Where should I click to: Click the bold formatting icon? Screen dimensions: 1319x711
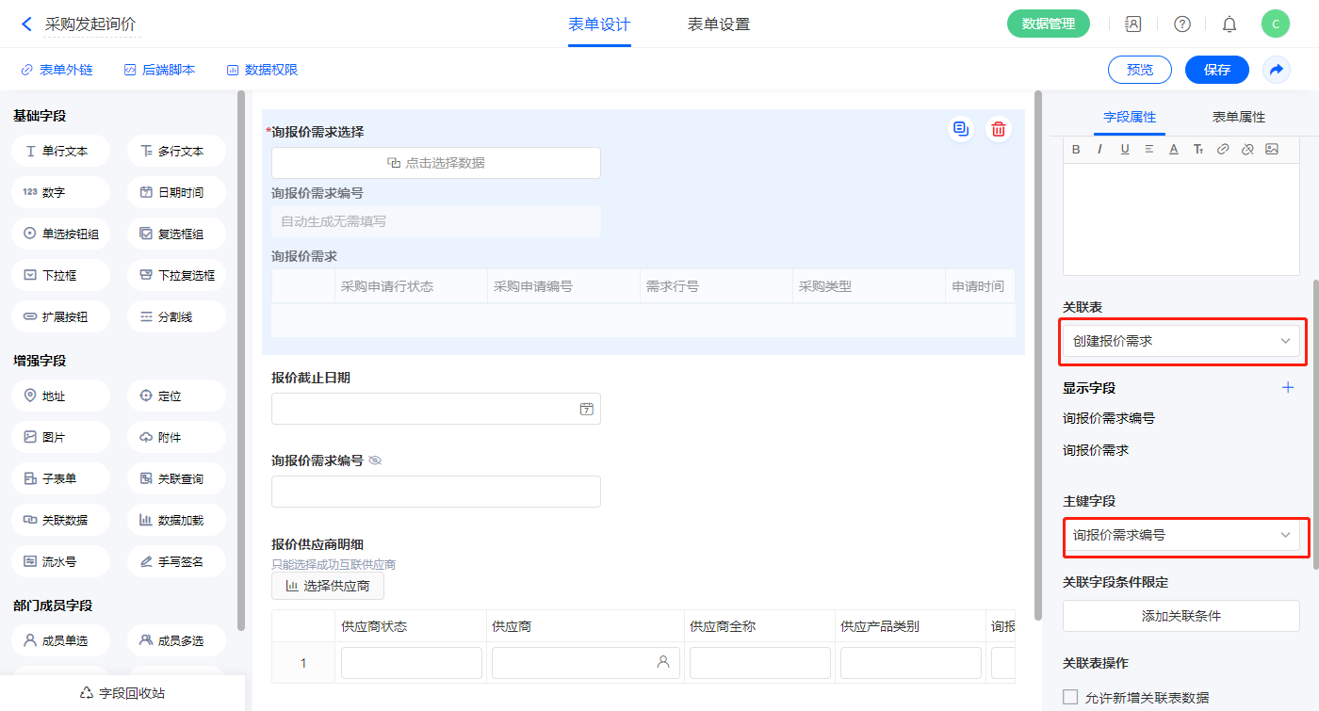pyautogui.click(x=1076, y=149)
